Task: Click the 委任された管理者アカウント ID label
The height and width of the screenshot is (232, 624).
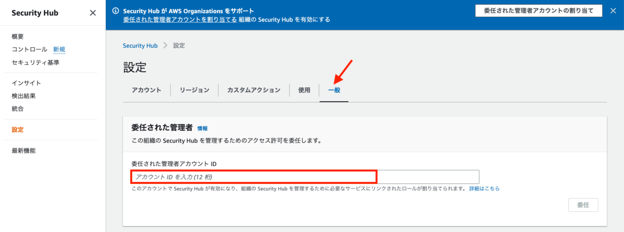Action: 174,163
